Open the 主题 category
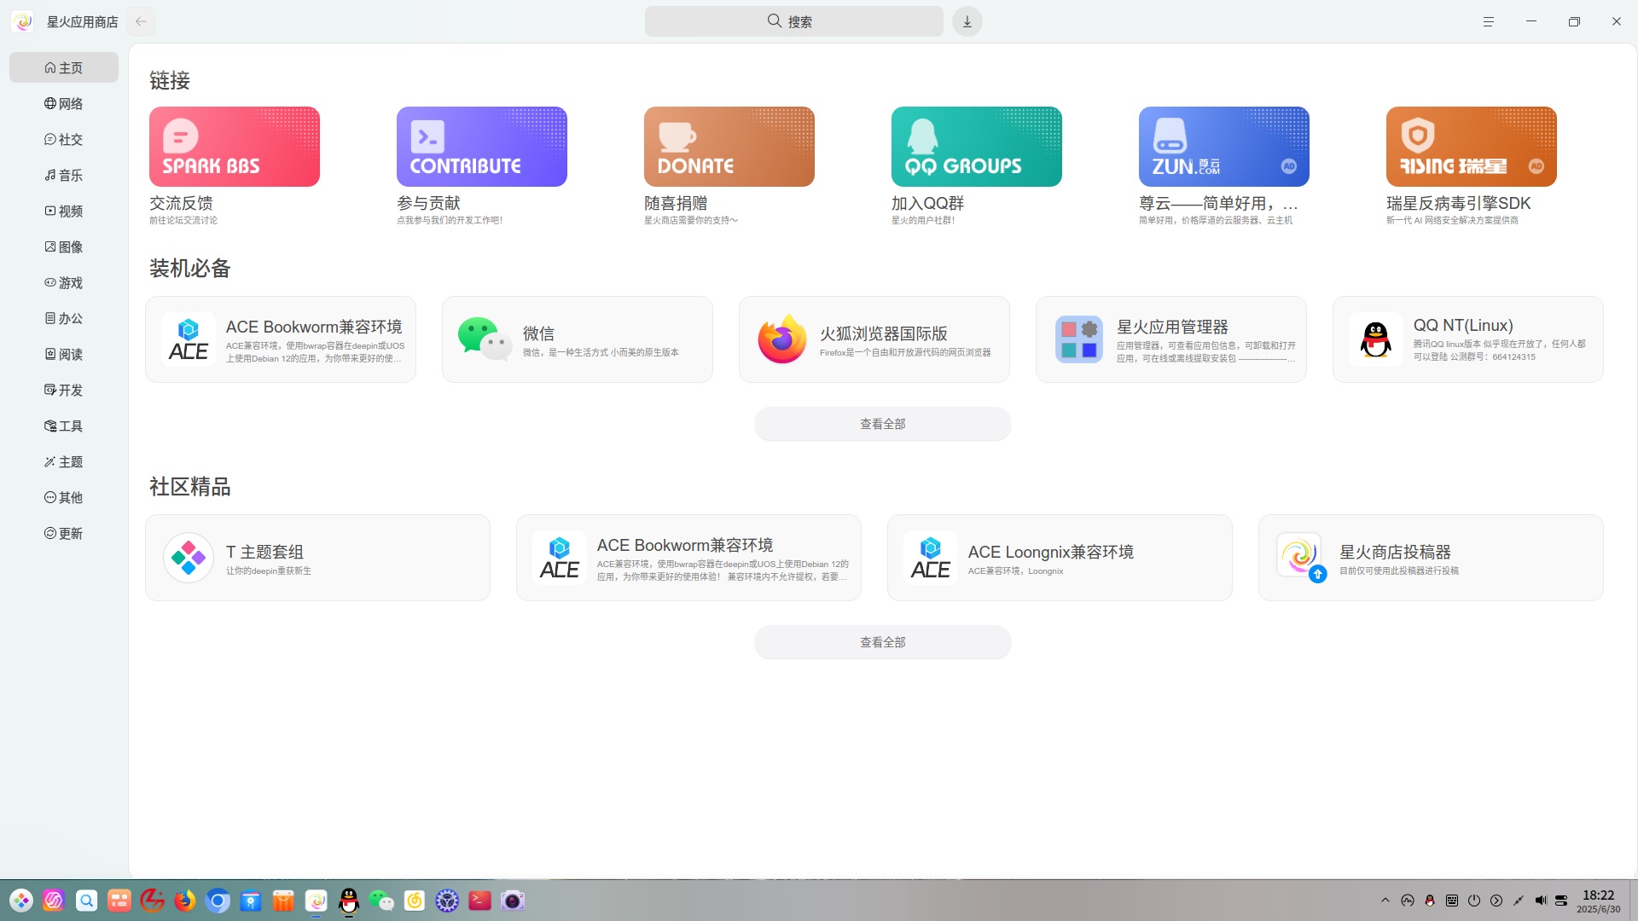This screenshot has width=1638, height=921. (64, 461)
